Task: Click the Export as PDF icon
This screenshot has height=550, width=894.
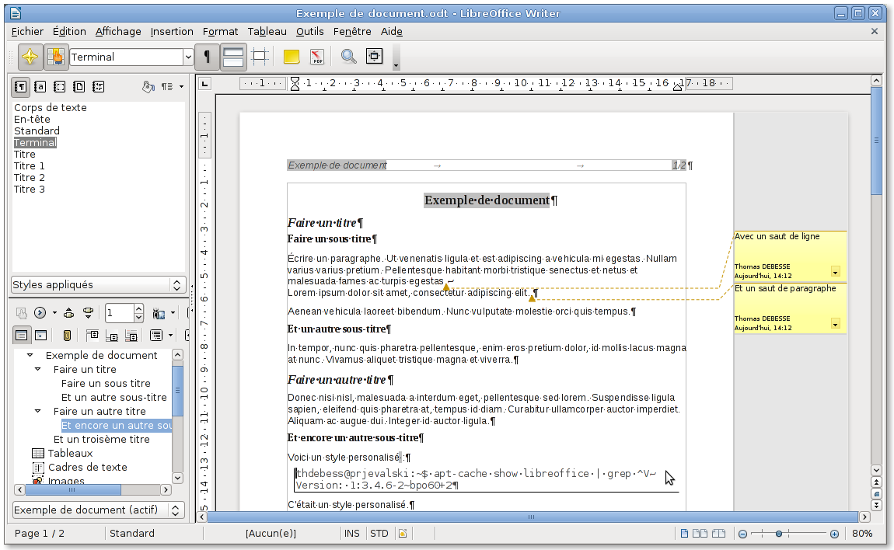Action: click(x=317, y=57)
